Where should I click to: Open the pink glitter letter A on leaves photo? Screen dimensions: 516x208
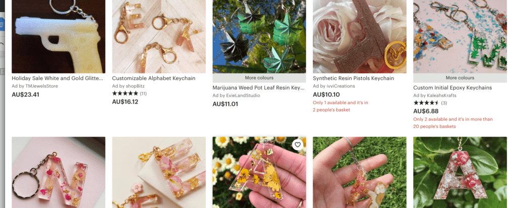(x=460, y=172)
